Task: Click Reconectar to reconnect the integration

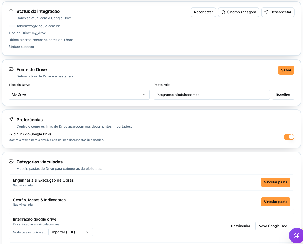Action: pyautogui.click(x=203, y=12)
